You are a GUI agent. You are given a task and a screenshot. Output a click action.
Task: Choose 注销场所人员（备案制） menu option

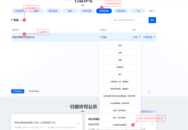(x=120, y=82)
